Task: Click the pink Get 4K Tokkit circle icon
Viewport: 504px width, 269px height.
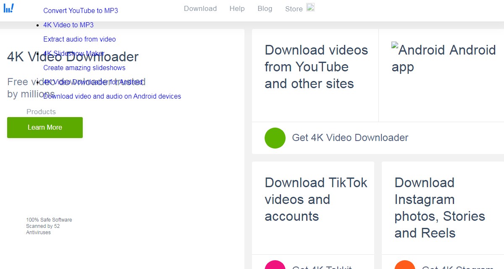Action: 275,265
